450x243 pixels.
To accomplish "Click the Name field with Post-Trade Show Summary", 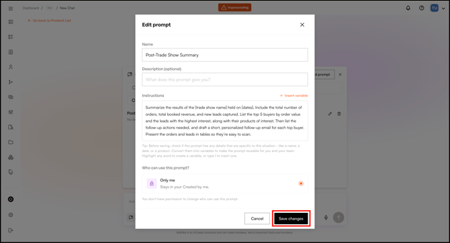I will pos(225,55).
